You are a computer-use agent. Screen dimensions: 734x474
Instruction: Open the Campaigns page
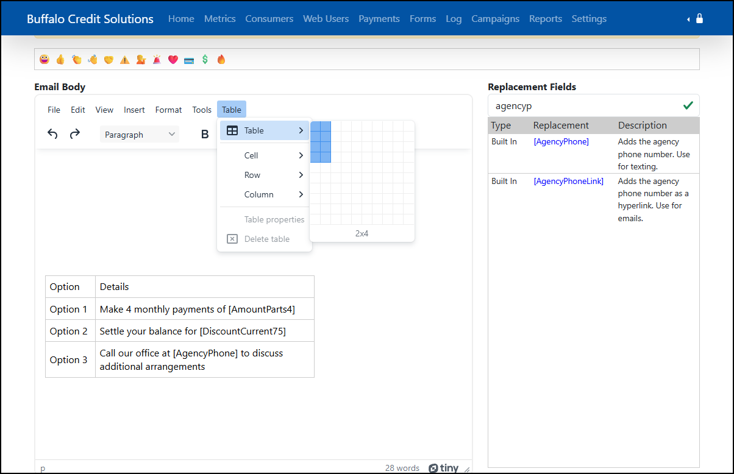click(496, 19)
